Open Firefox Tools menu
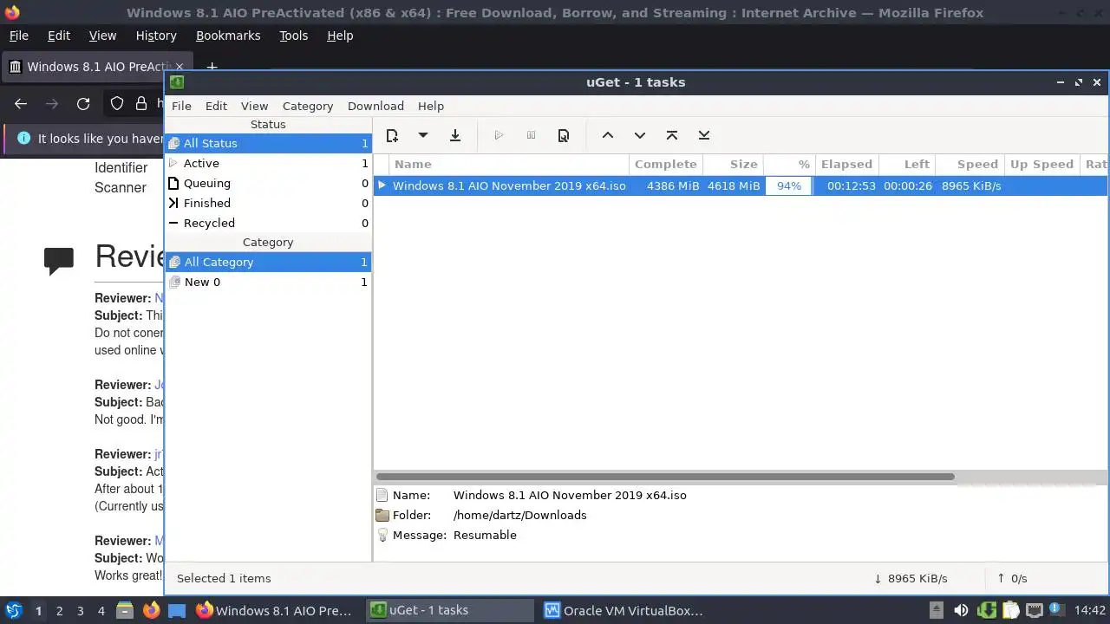Viewport: 1110px width, 624px height. [x=293, y=36]
